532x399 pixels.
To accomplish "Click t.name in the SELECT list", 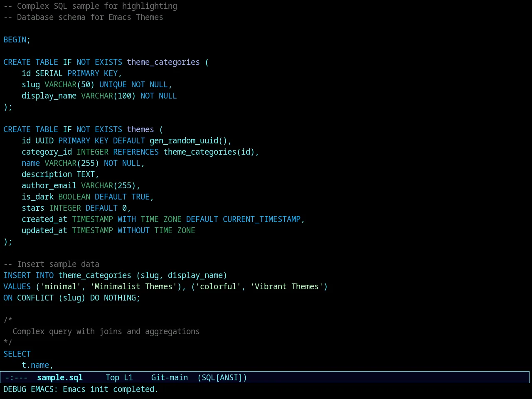I will click(x=35, y=365).
